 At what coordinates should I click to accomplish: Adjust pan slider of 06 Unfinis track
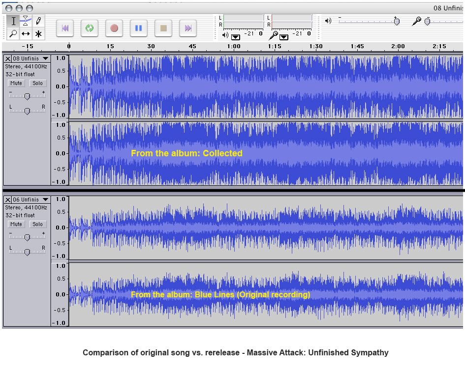[x=27, y=252]
